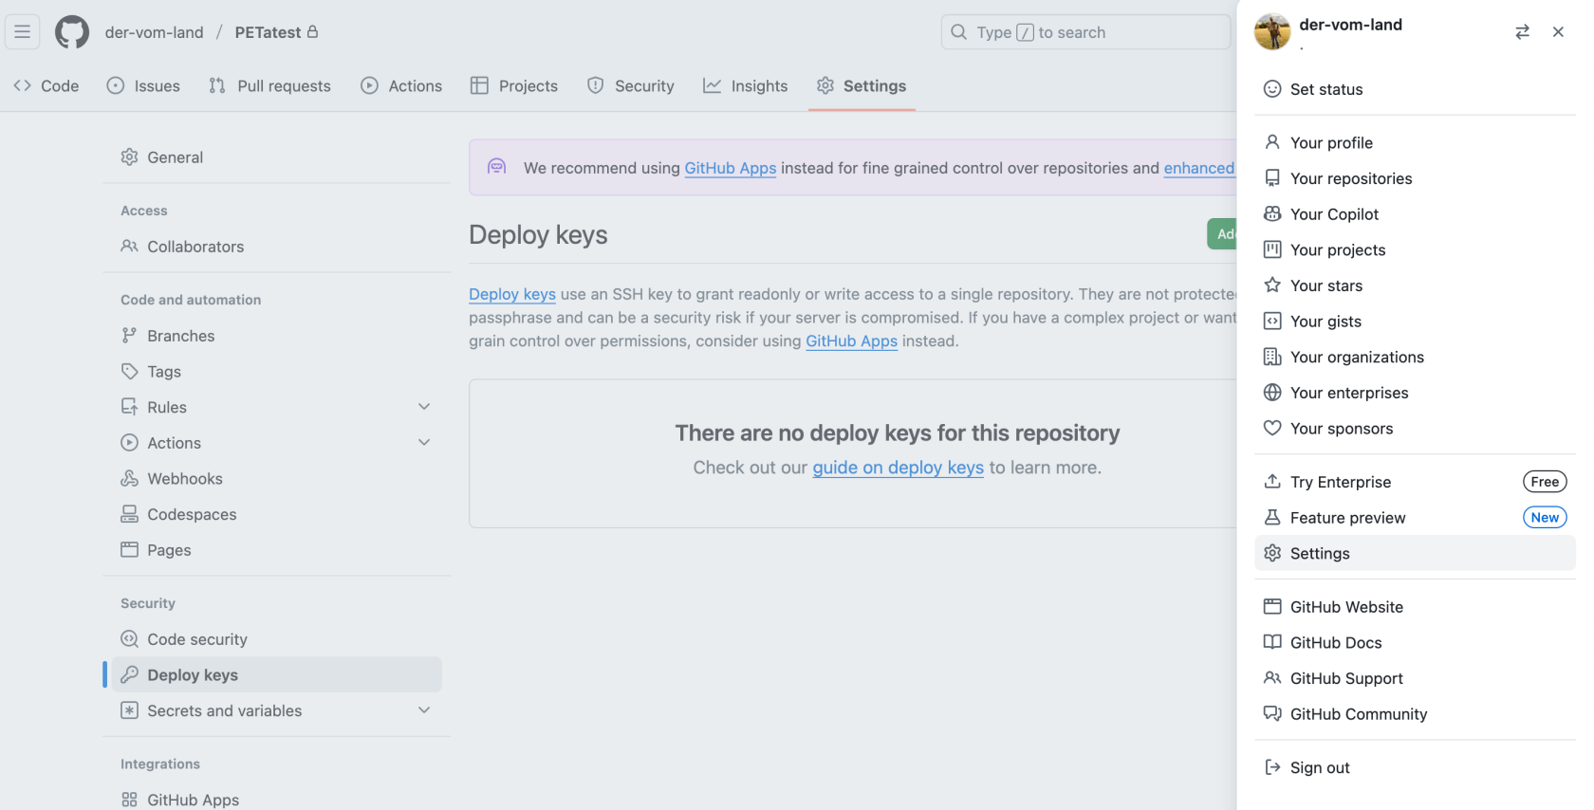Expand Secrets and variables chevron
The width and height of the screenshot is (1594, 810).
pos(424,710)
